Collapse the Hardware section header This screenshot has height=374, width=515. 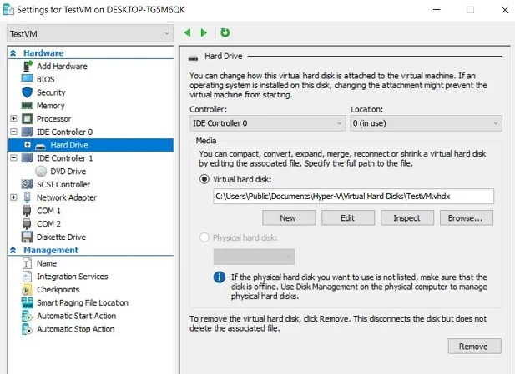click(13, 53)
